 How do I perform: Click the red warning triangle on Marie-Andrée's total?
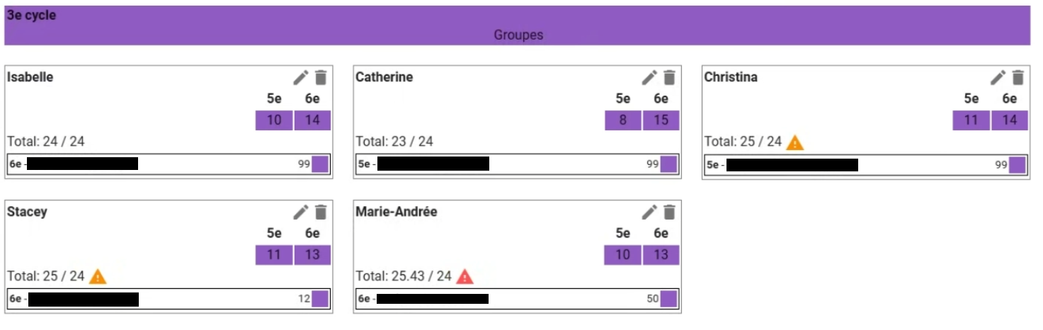coord(464,277)
